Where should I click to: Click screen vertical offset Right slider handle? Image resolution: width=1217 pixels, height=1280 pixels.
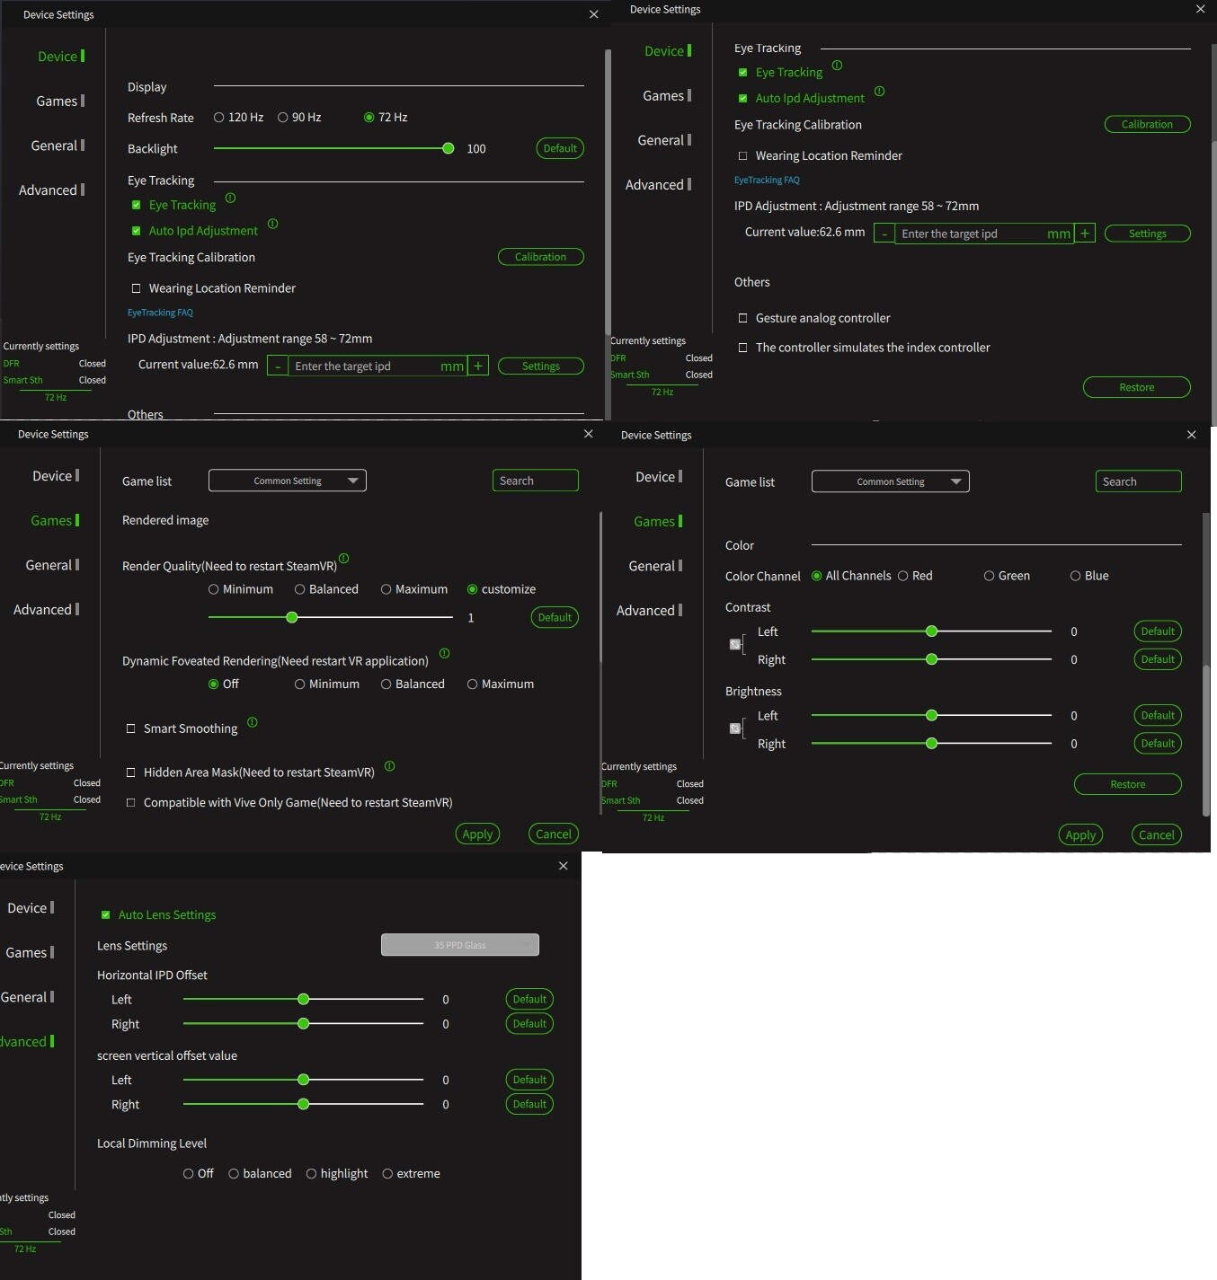304,1104
